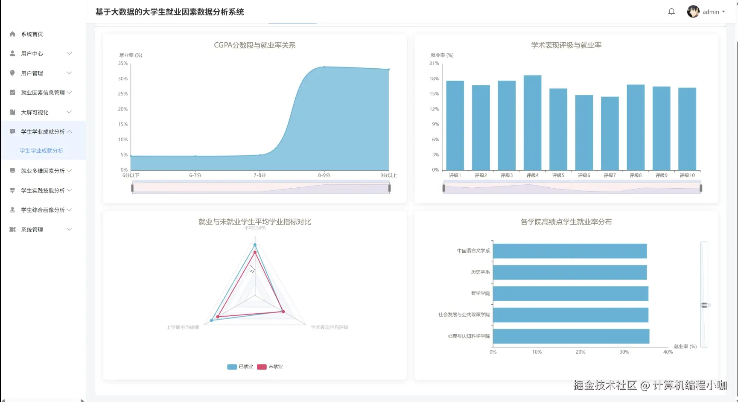Click the icon beside 就业多维因素分析
Screen dimensions: 738x402
[12, 171]
